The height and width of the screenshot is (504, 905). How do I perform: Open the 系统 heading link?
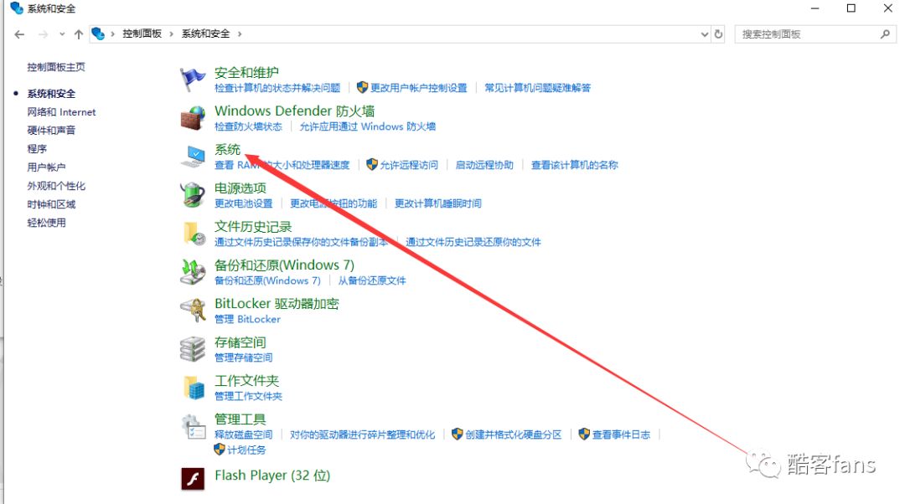[x=227, y=149]
